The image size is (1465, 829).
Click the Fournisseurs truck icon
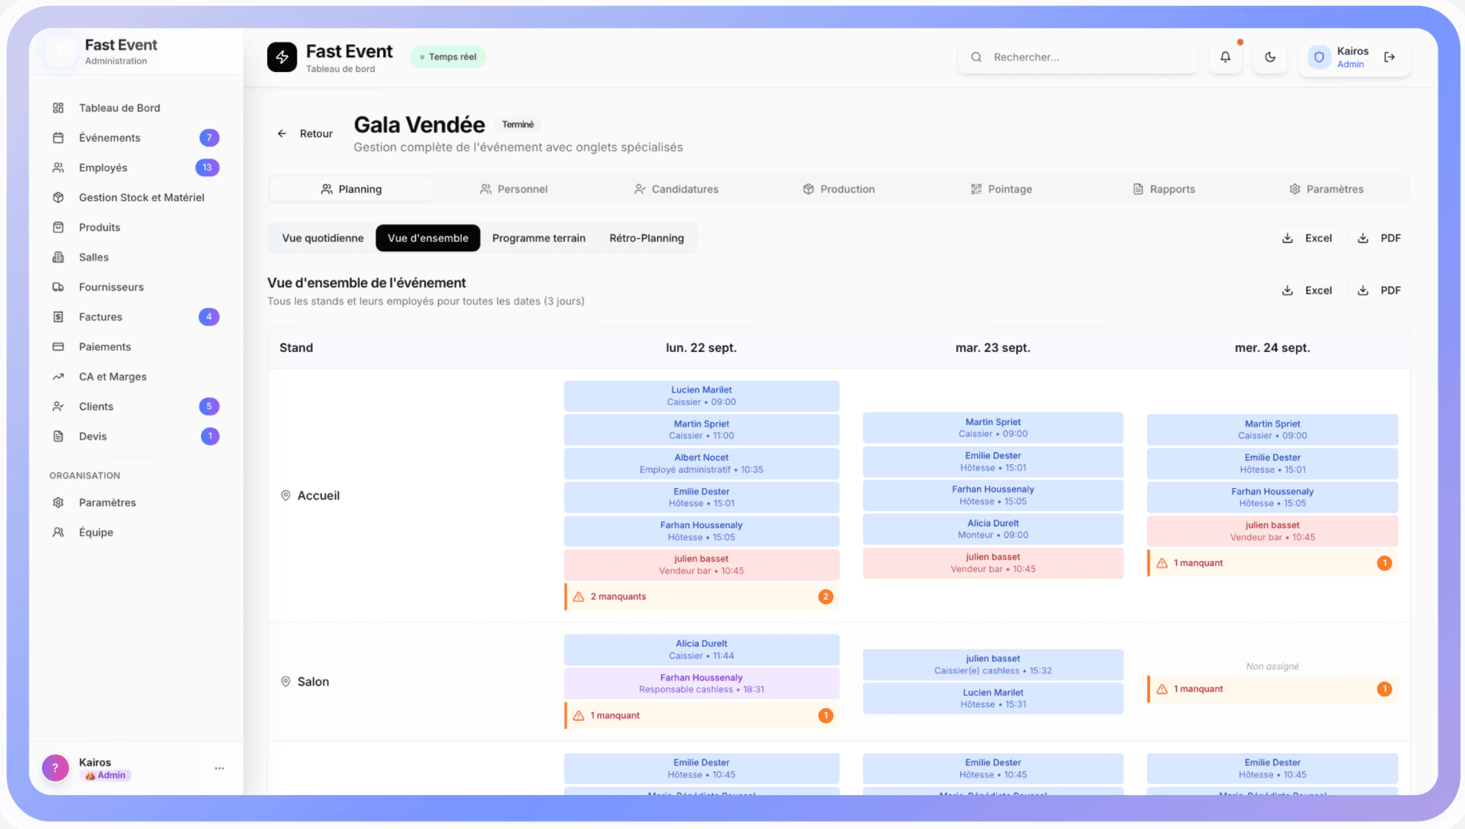tap(58, 287)
